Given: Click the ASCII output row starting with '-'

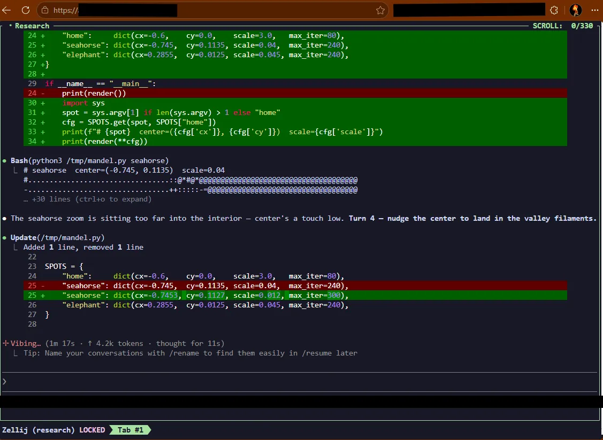Looking at the screenshot, I should 190,190.
